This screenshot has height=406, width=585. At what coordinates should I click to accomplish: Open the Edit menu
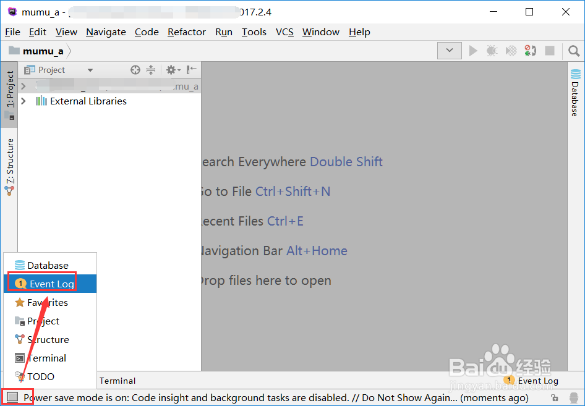pos(37,32)
